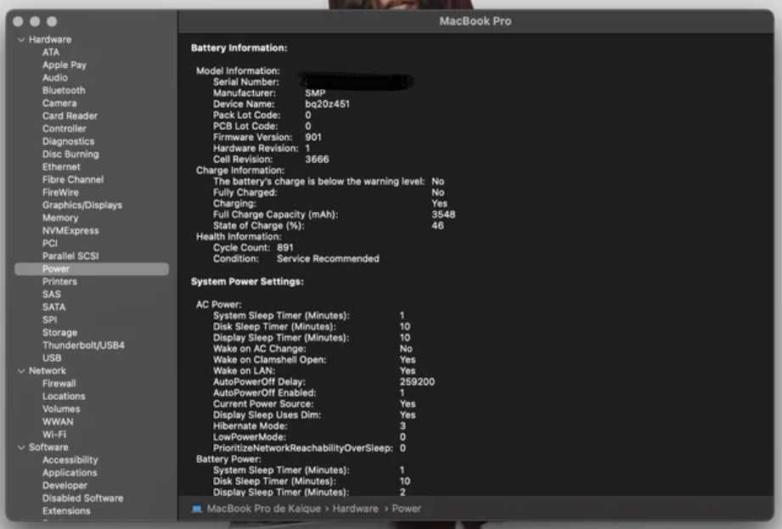Click 'MacBook Pro de Kaique' in path bar

[x=264, y=509]
